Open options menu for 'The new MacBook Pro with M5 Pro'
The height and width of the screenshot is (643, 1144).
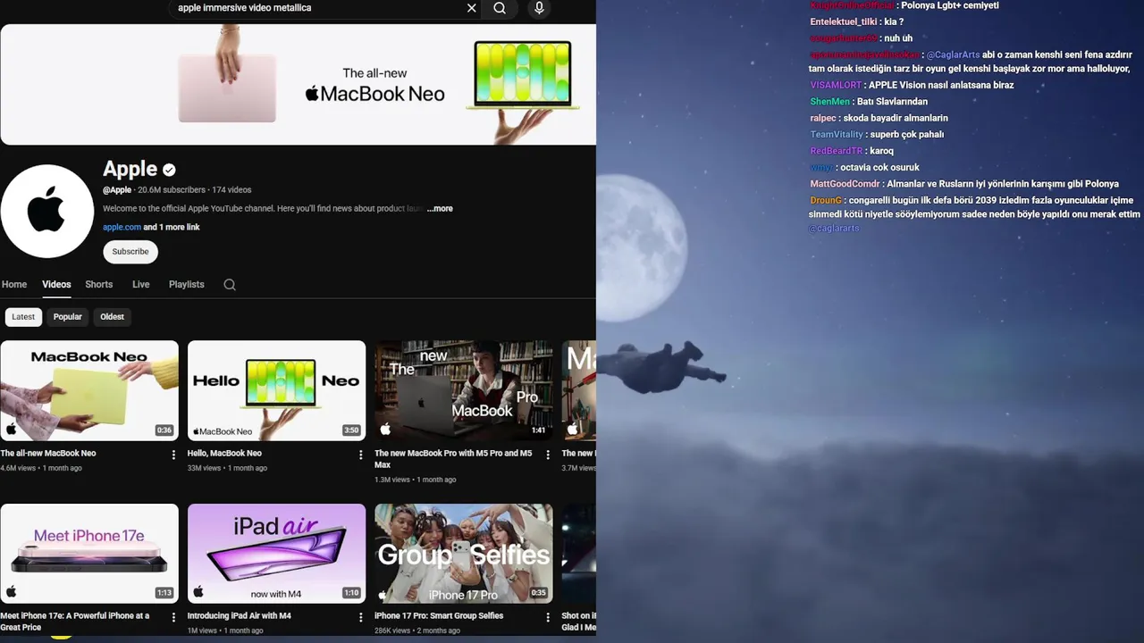tap(548, 455)
